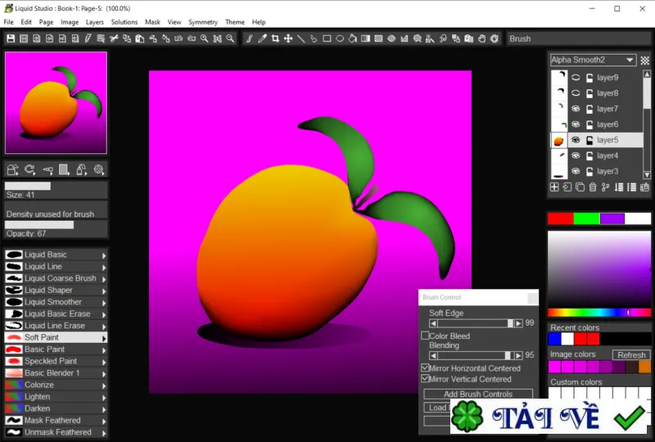Expand the Colorize submenu arrow

pyautogui.click(x=104, y=386)
